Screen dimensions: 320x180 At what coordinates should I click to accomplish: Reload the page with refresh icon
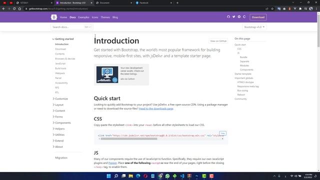pyautogui.click(x=14, y=9)
